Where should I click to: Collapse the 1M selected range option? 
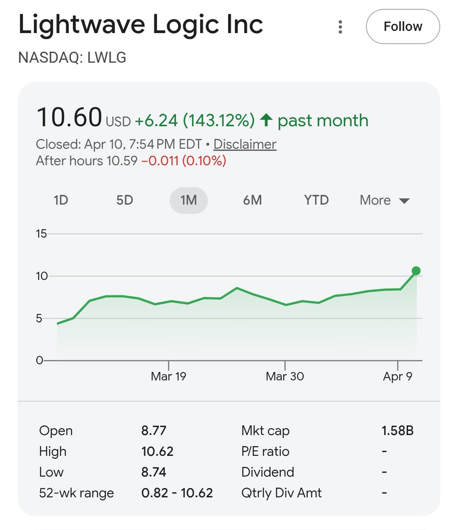click(x=189, y=200)
